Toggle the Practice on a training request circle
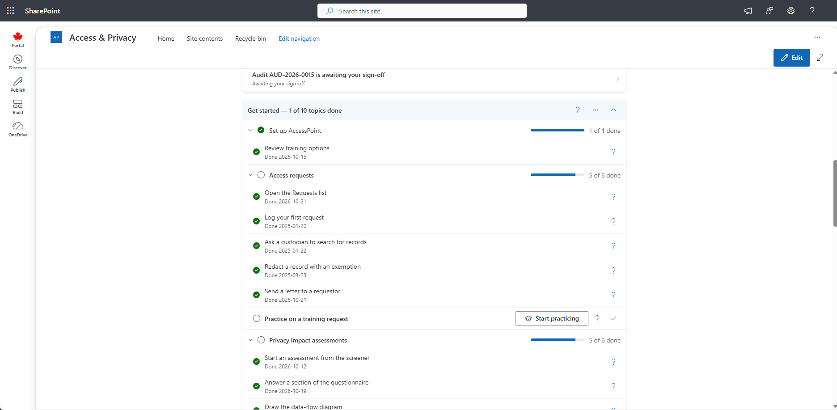The width and height of the screenshot is (837, 410). 257,318
